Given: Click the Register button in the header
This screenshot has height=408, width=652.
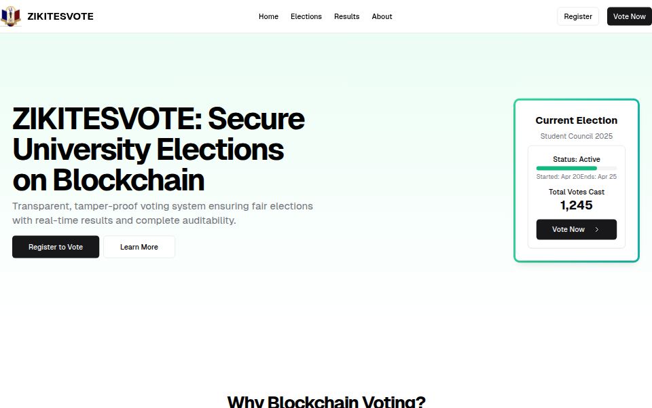Looking at the screenshot, I should point(577,16).
